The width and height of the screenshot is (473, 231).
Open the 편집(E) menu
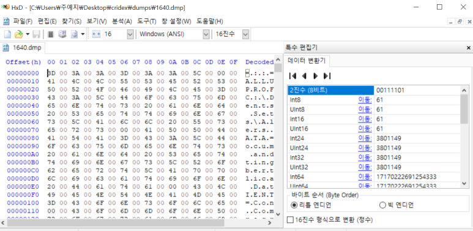(x=47, y=21)
